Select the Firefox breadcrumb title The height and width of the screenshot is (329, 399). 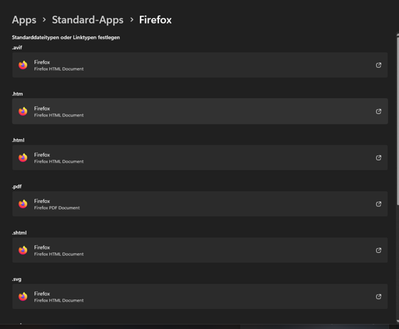(155, 20)
